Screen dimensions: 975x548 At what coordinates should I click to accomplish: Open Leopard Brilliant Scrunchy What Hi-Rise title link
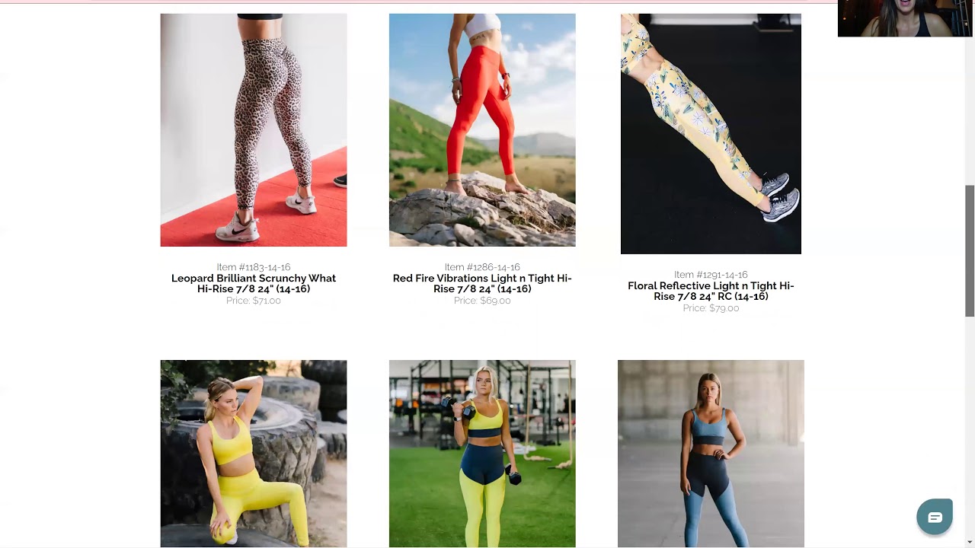pyautogui.click(x=254, y=284)
